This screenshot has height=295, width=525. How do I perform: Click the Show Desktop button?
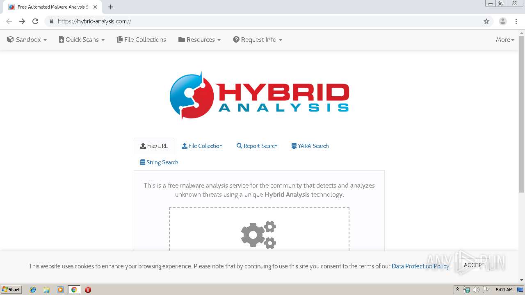520,290
